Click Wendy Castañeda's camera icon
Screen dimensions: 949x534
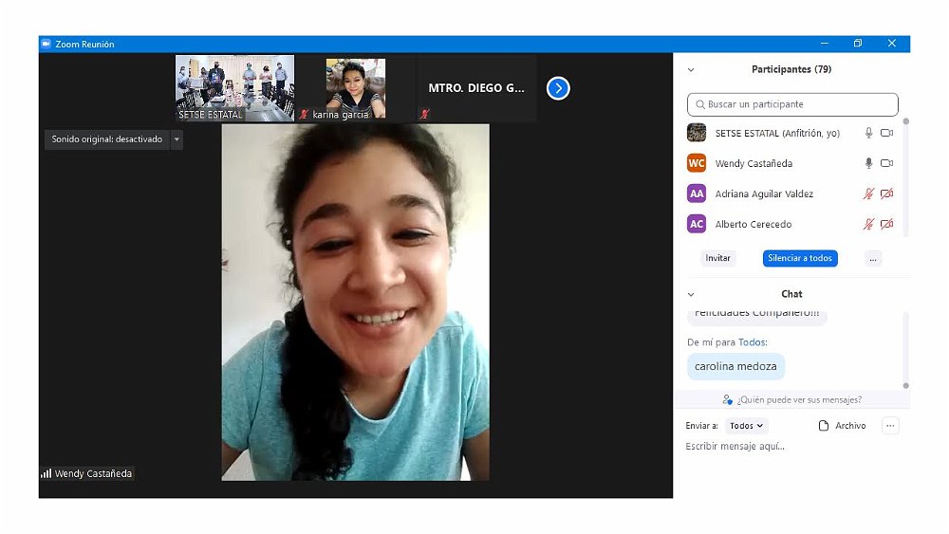[x=886, y=163]
